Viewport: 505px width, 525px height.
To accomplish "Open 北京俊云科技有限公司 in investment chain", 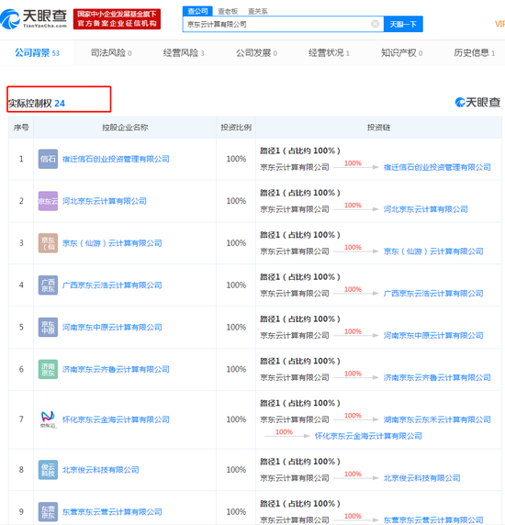I will click(422, 478).
